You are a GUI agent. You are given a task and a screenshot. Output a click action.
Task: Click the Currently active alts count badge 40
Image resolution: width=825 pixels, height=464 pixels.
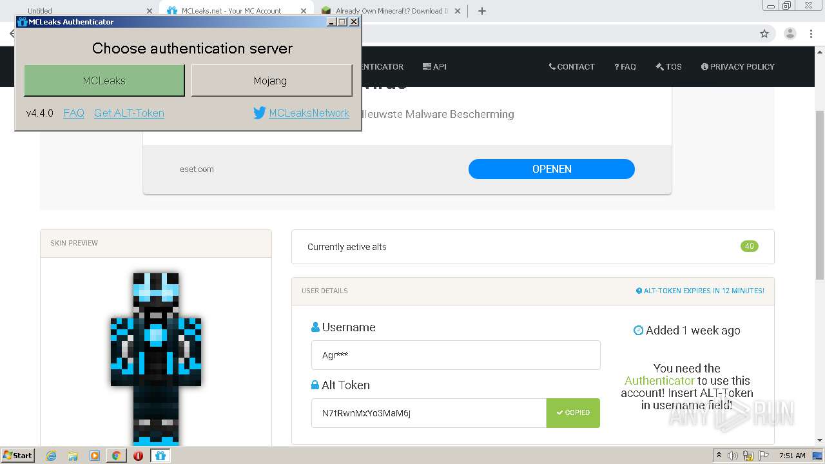pos(750,246)
